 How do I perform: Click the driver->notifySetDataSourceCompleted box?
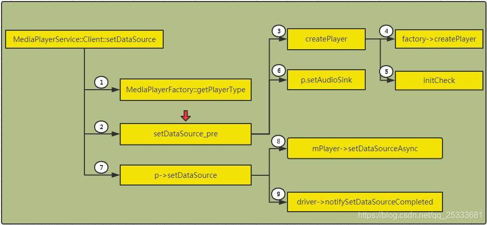(365, 202)
